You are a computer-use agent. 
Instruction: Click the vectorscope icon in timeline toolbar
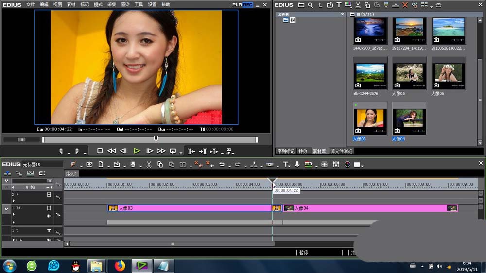point(347,165)
